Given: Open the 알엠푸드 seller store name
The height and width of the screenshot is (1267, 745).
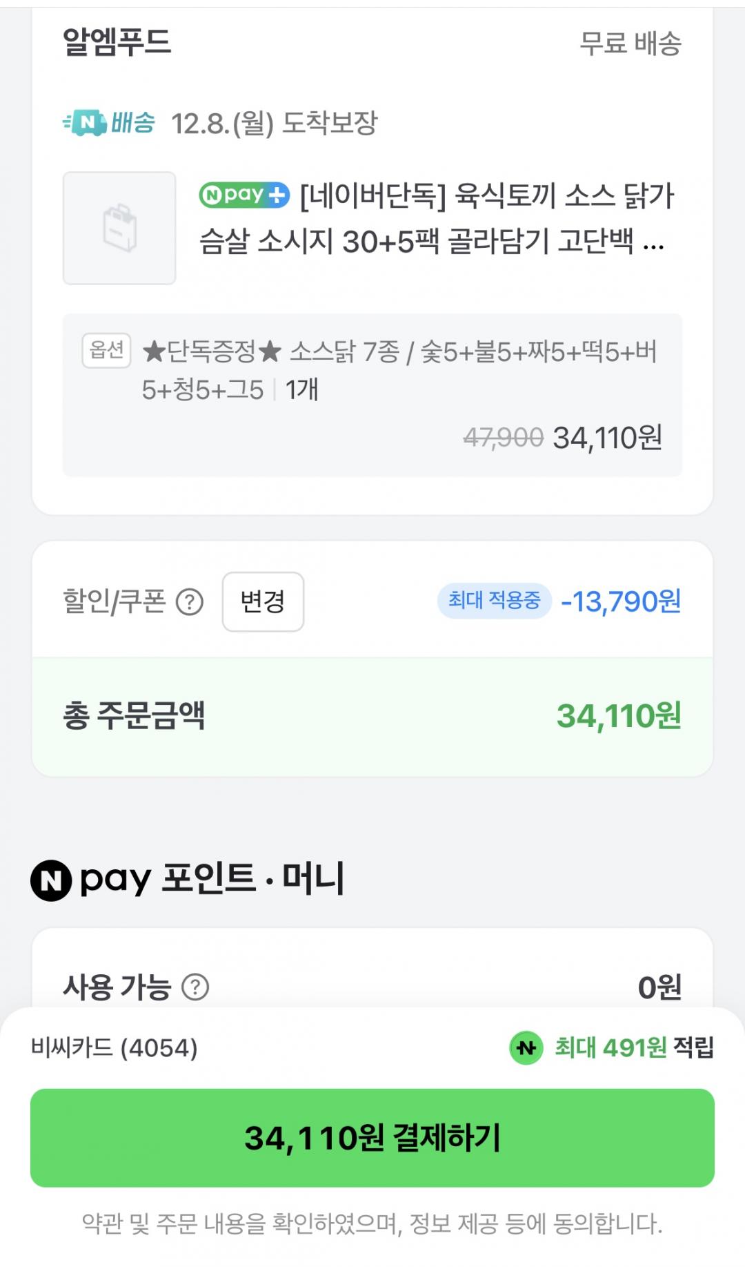Looking at the screenshot, I should click(117, 41).
